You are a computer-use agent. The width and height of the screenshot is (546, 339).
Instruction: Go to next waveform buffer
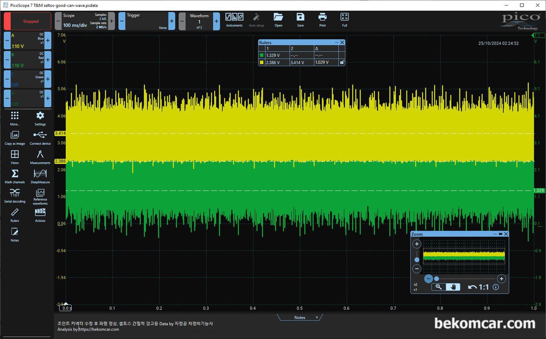pyautogui.click(x=216, y=21)
